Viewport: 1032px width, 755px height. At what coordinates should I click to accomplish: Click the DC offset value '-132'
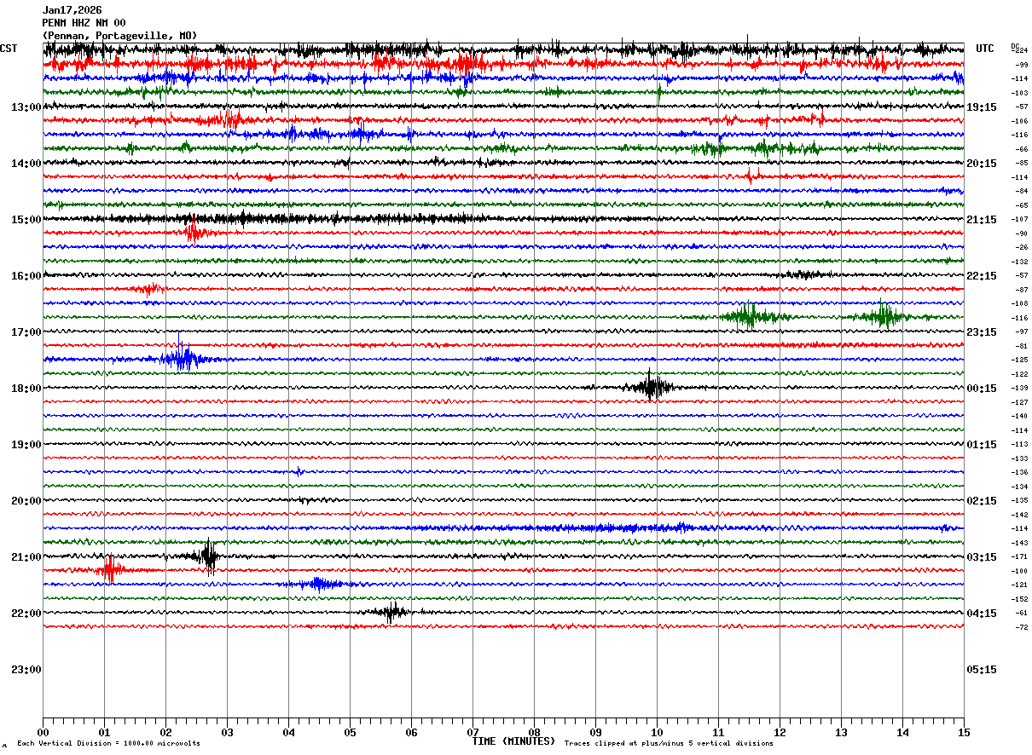(x=1019, y=262)
